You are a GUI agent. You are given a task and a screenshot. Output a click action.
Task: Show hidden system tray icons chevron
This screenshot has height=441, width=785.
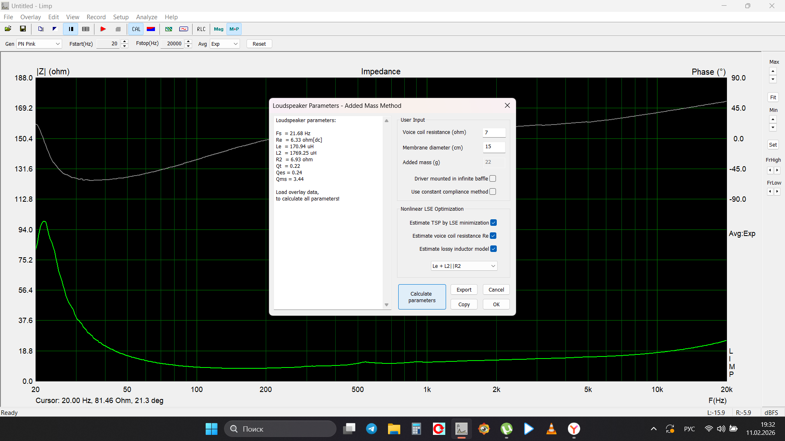pos(653,429)
